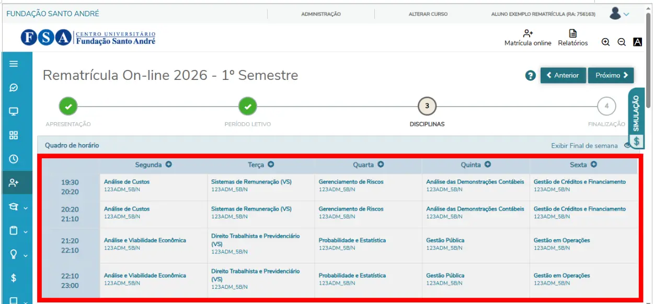Expand the lightbulb sidebar menu
654x304 pixels.
[17, 254]
